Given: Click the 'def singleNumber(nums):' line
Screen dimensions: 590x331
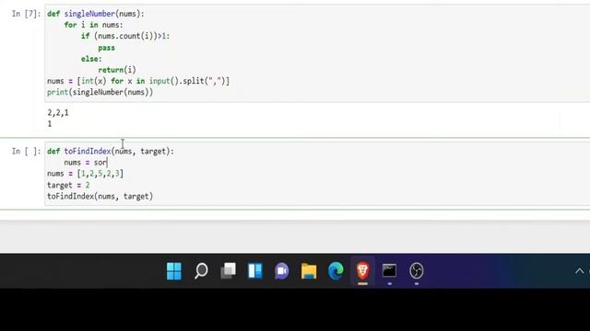Looking at the screenshot, I should 96,14.
